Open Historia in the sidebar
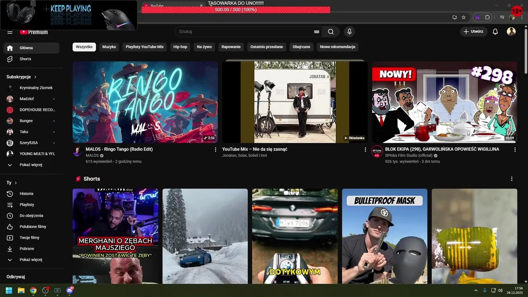 click(31, 193)
